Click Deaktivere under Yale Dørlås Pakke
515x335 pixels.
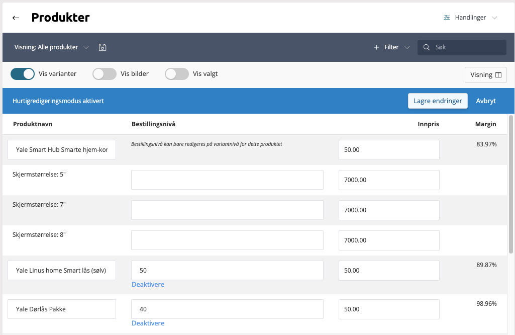tap(148, 323)
